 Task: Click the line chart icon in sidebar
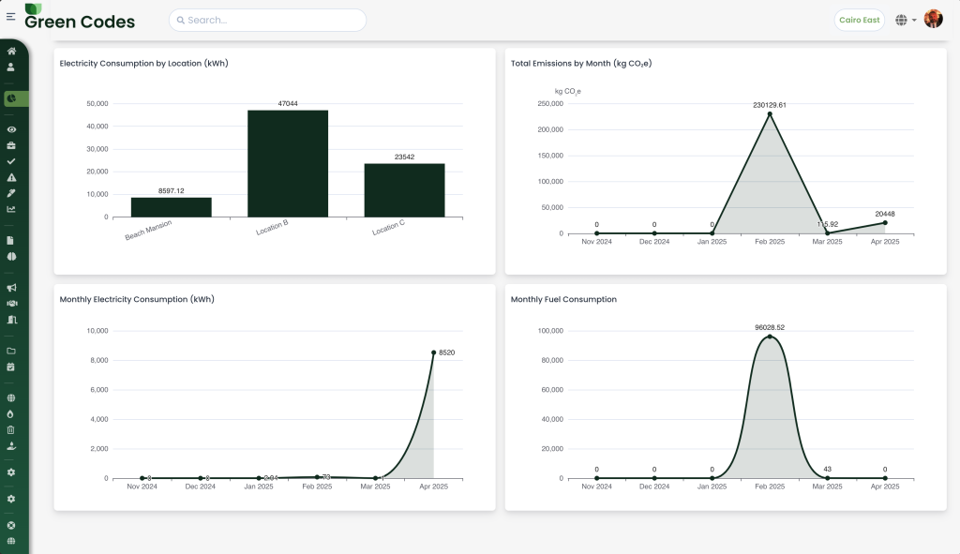point(11,209)
